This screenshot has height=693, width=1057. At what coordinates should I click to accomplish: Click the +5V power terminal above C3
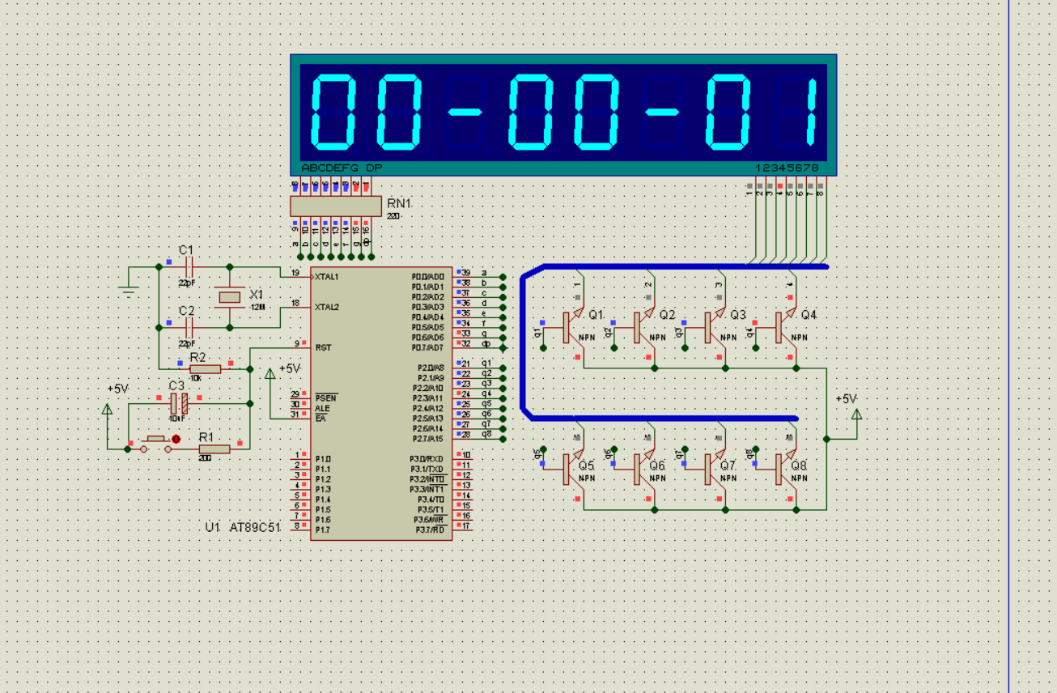point(108,409)
